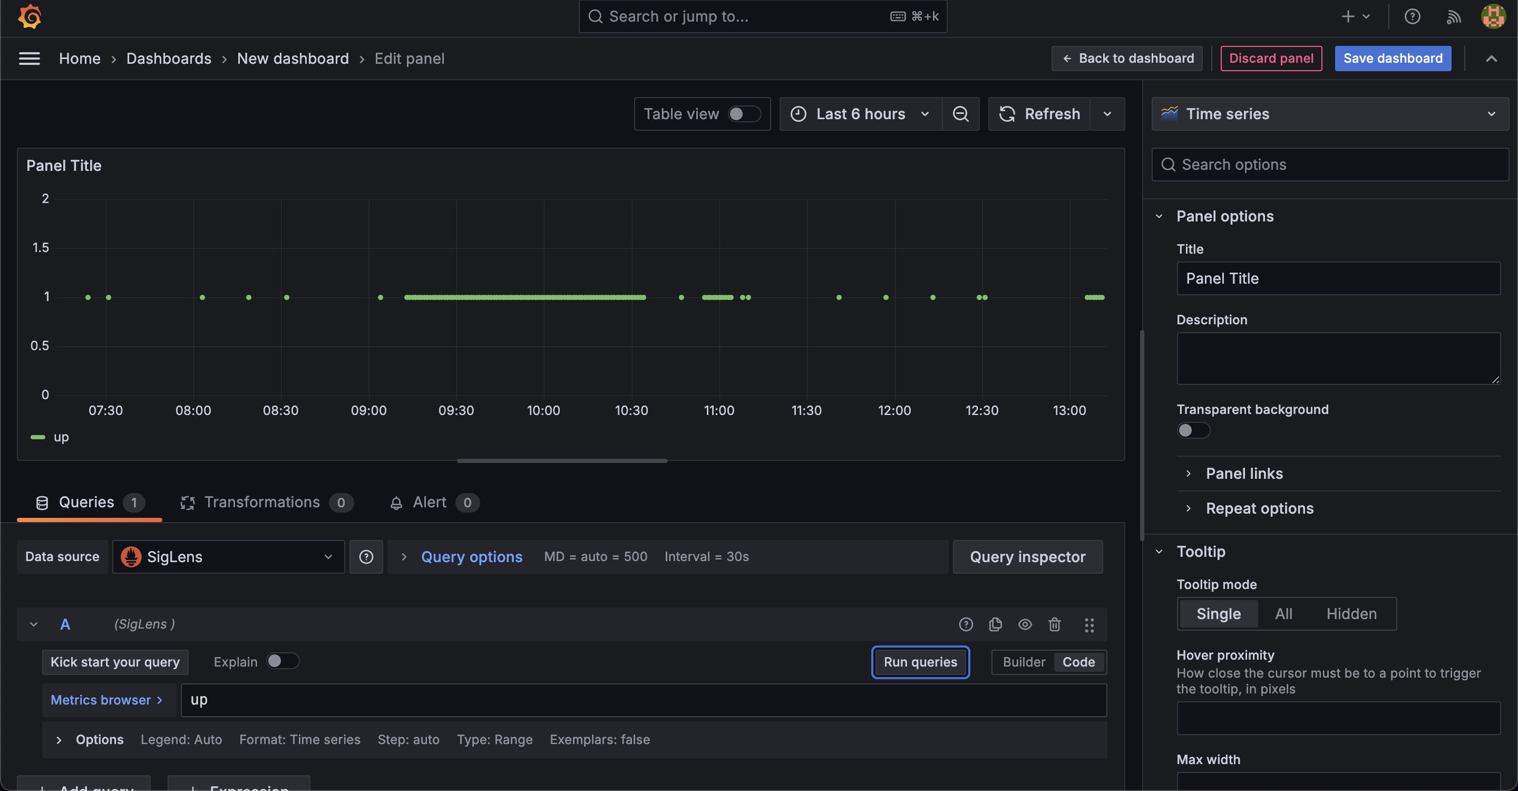The image size is (1518, 791).
Task: Click Kick start your query button
Action: [x=115, y=662]
